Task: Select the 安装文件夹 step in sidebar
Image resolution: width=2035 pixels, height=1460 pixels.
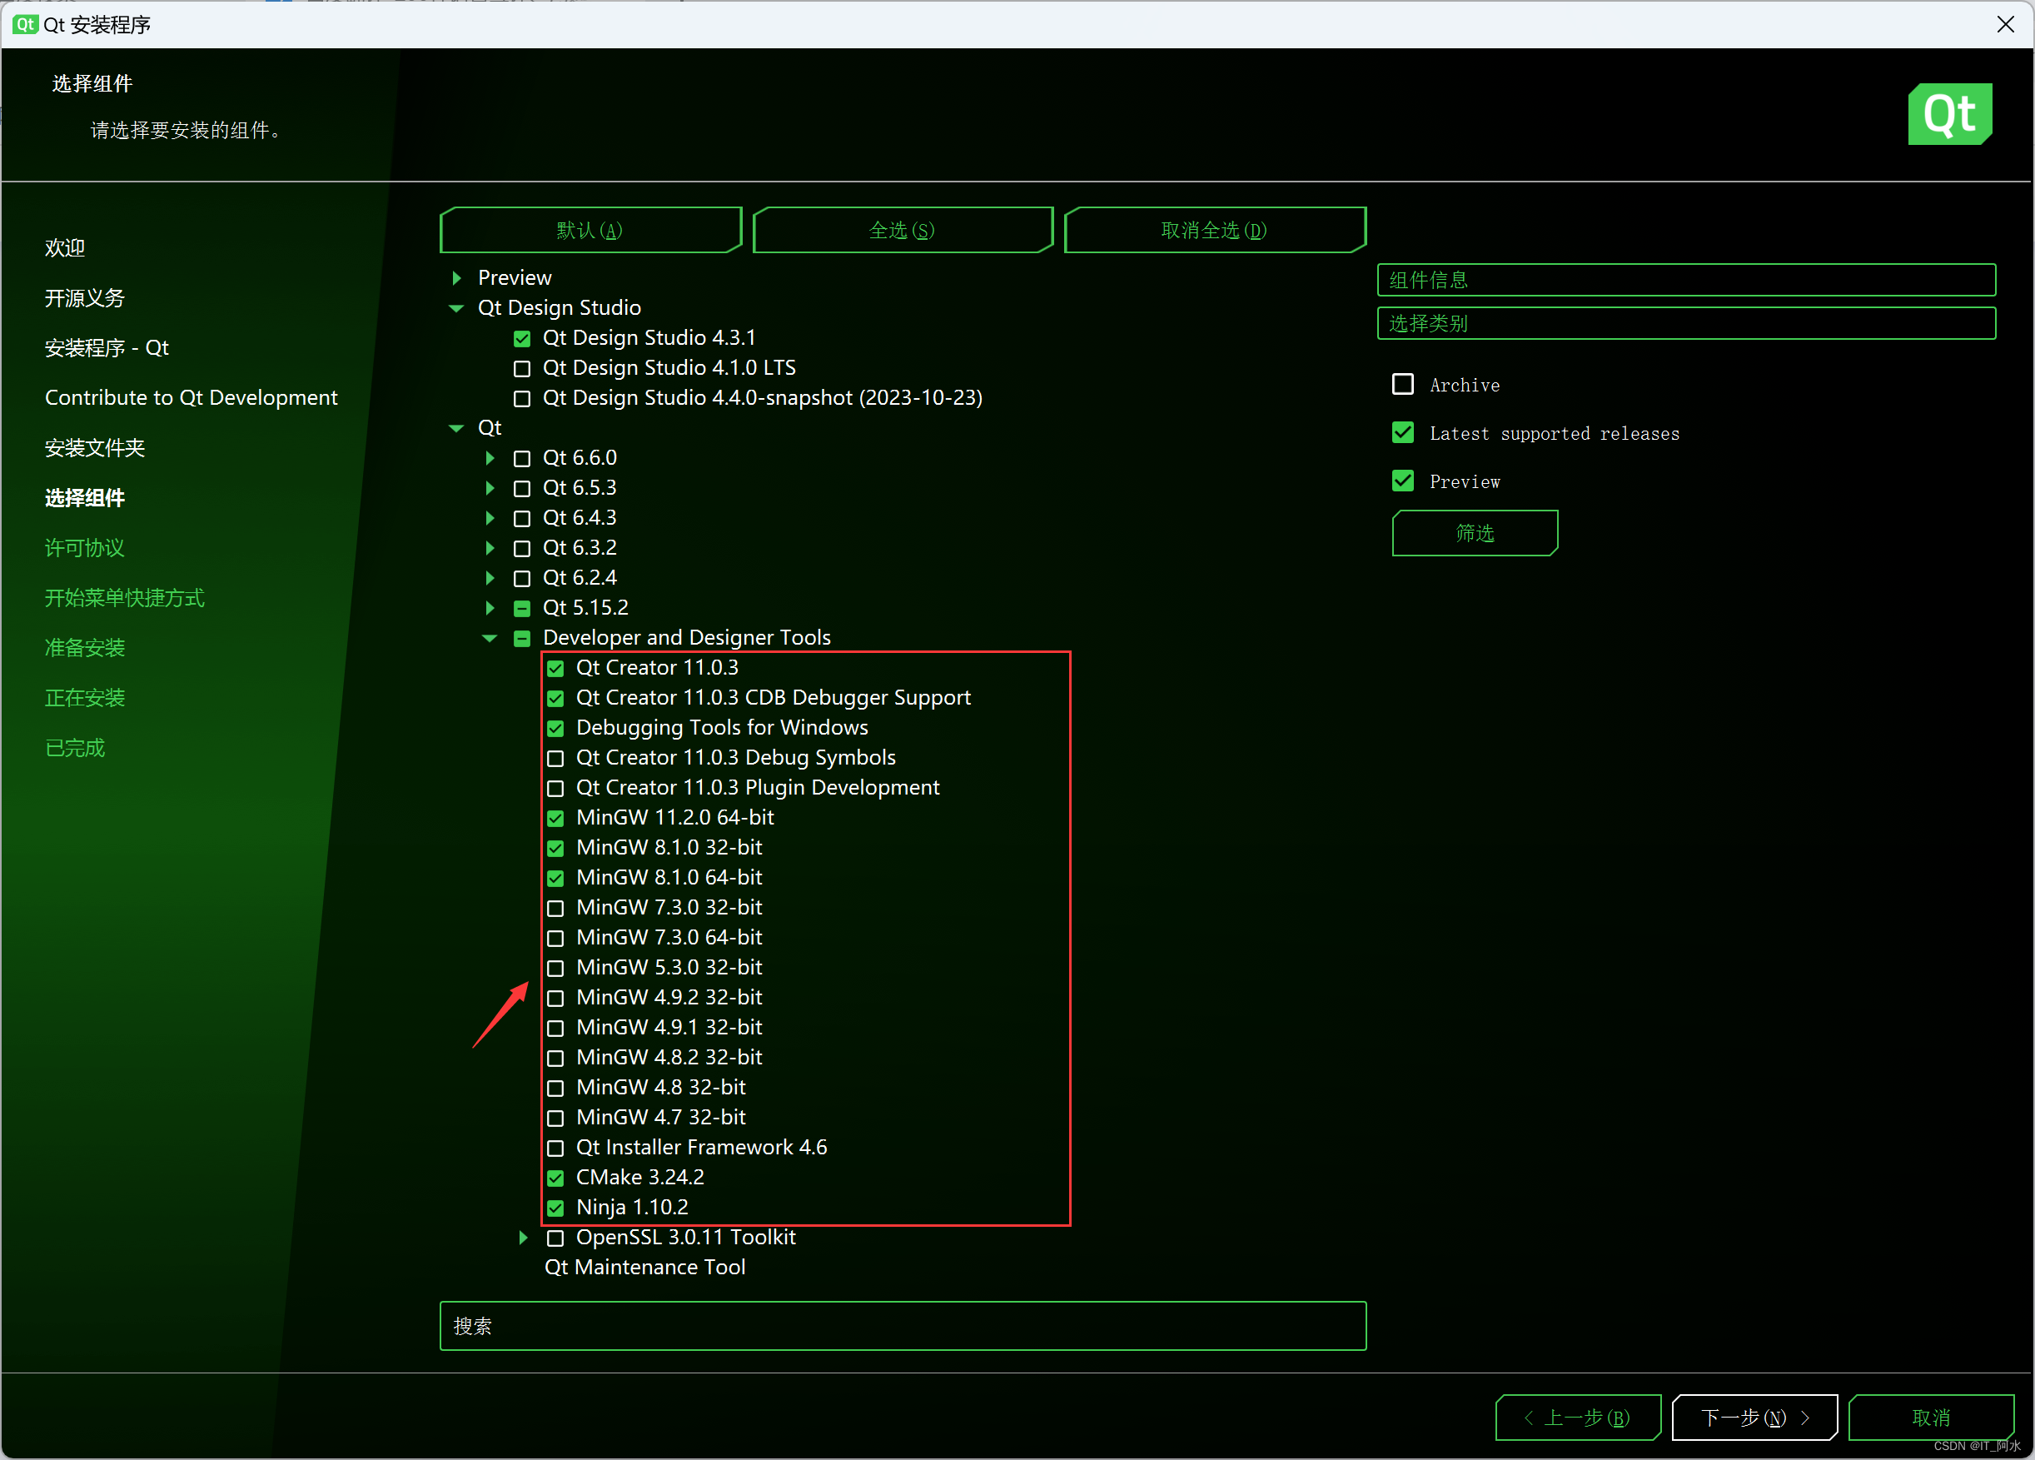Action: [x=95, y=448]
